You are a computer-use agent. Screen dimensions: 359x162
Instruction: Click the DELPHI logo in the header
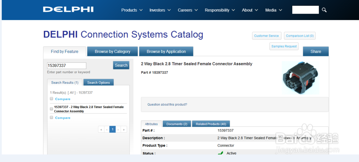coord(68,9)
